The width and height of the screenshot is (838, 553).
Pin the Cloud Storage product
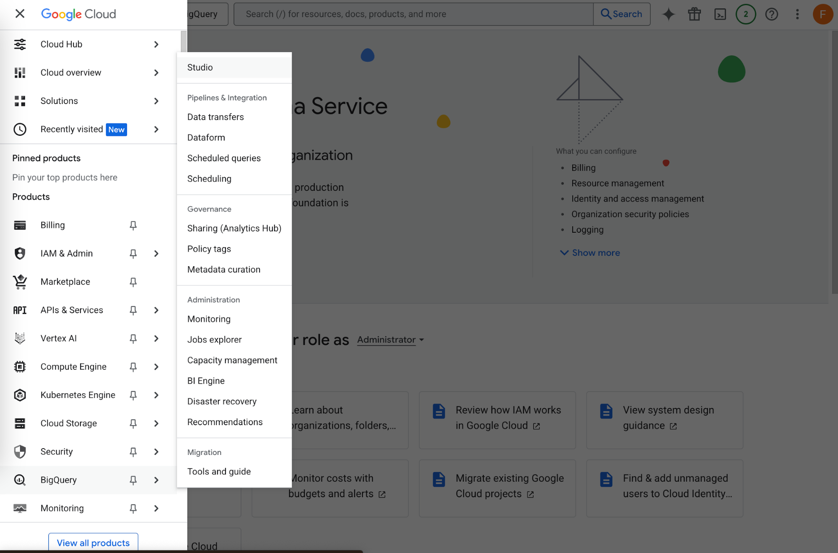(x=133, y=423)
